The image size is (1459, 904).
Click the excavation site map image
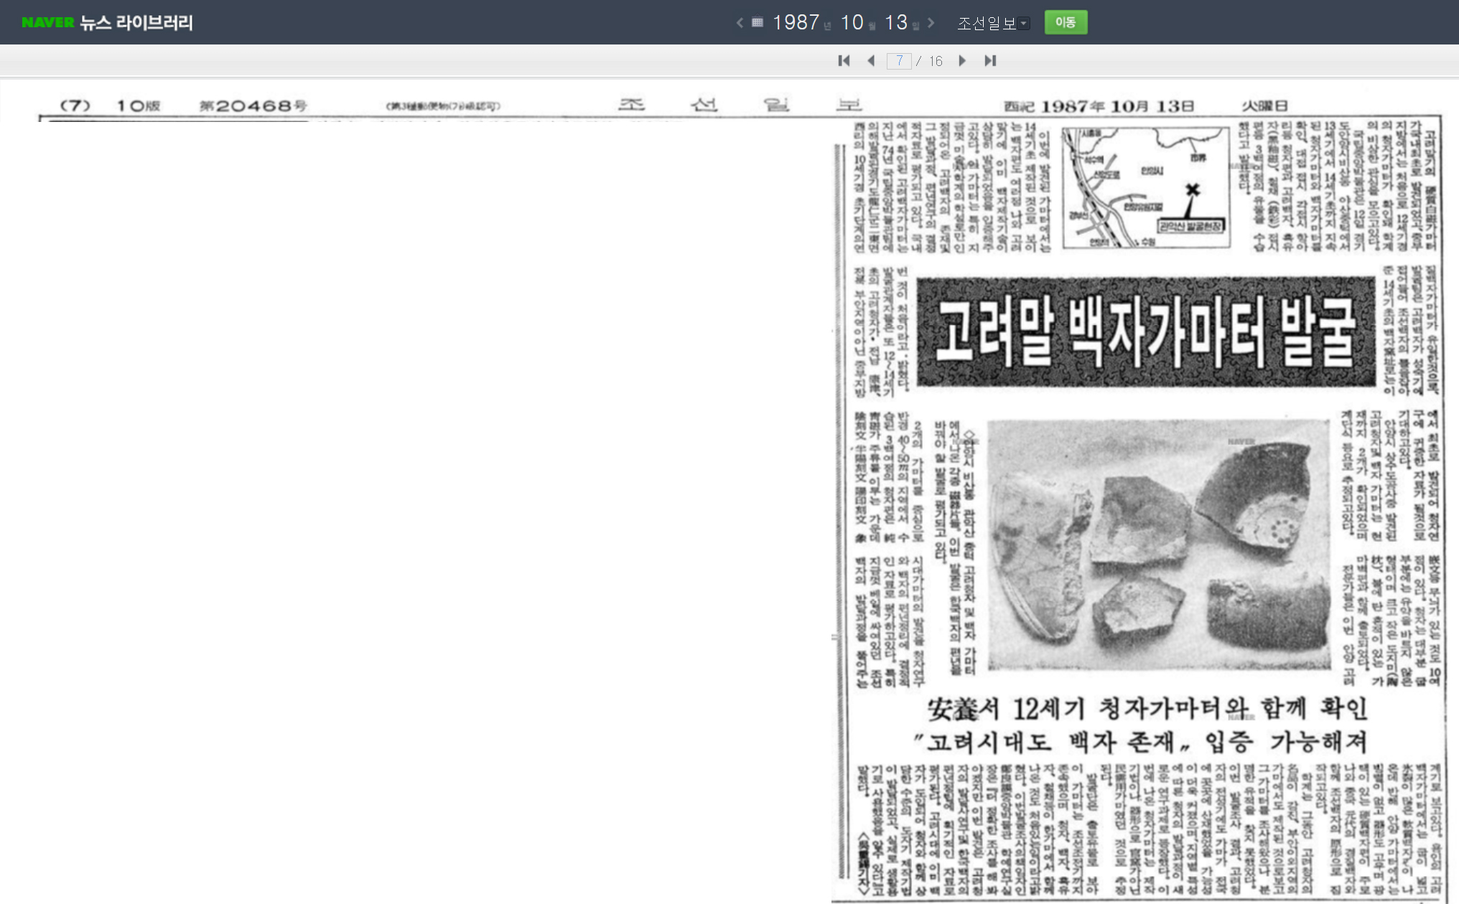[1146, 188]
